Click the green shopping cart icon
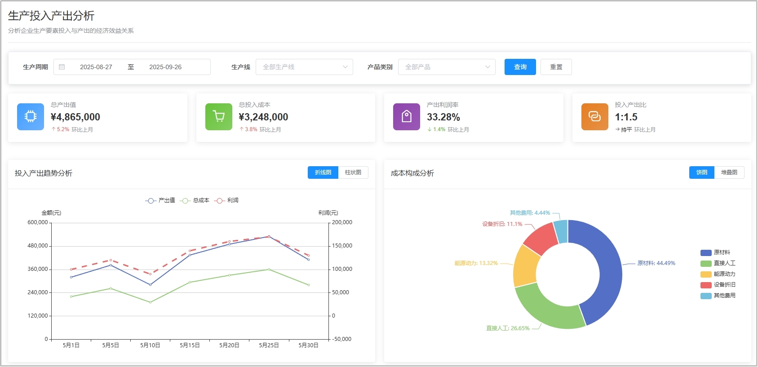This screenshot has width=758, height=367. pos(218,117)
